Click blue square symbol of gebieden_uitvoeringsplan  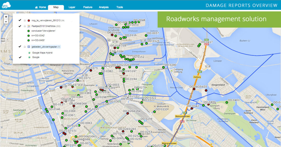[x=29, y=47]
